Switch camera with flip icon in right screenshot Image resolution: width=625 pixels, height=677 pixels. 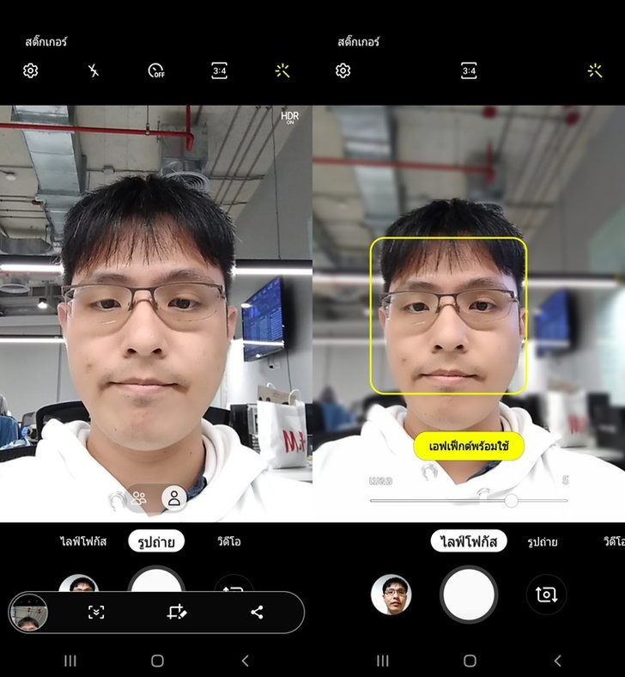547,595
